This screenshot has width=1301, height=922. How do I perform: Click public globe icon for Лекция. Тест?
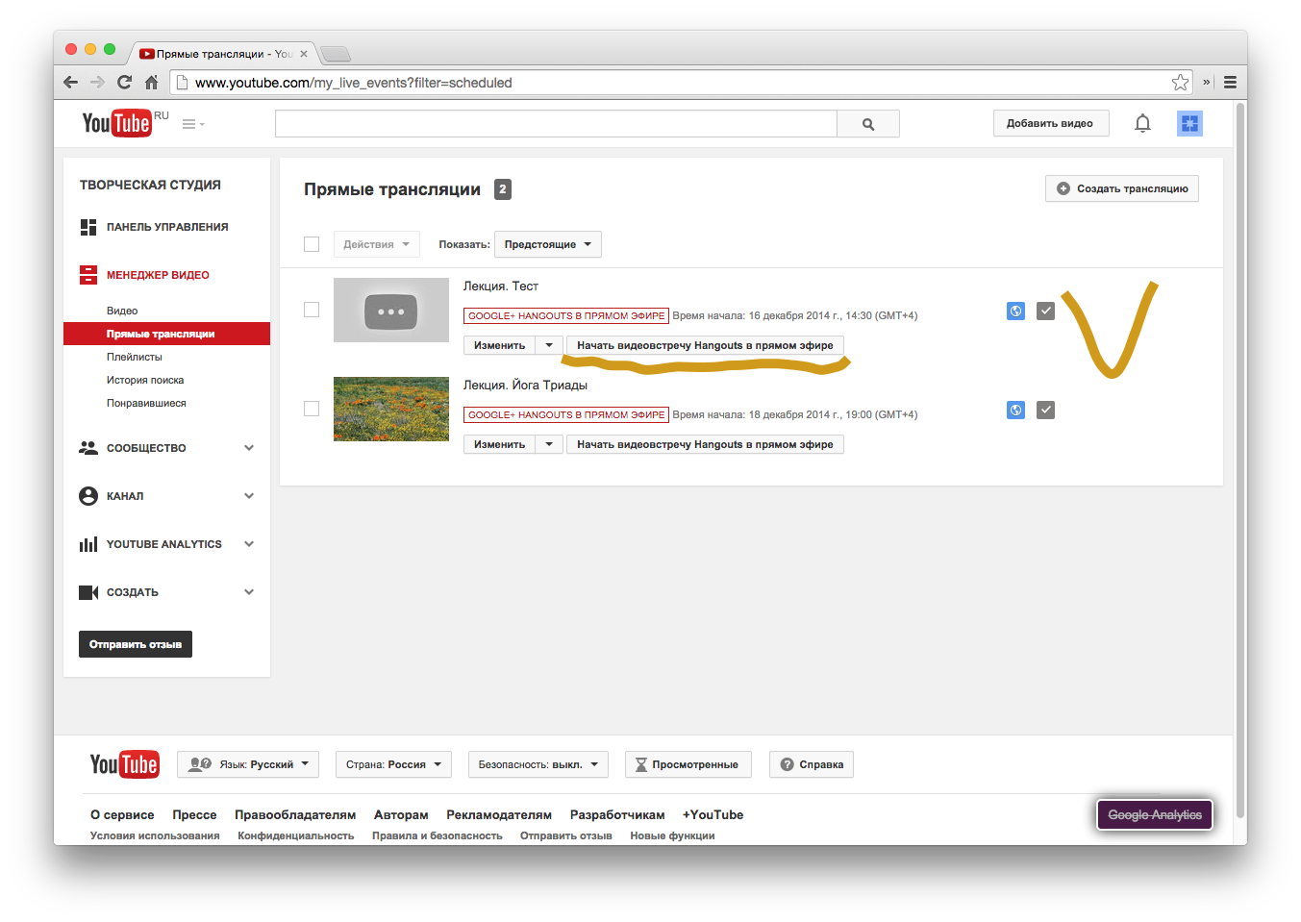coord(1015,311)
